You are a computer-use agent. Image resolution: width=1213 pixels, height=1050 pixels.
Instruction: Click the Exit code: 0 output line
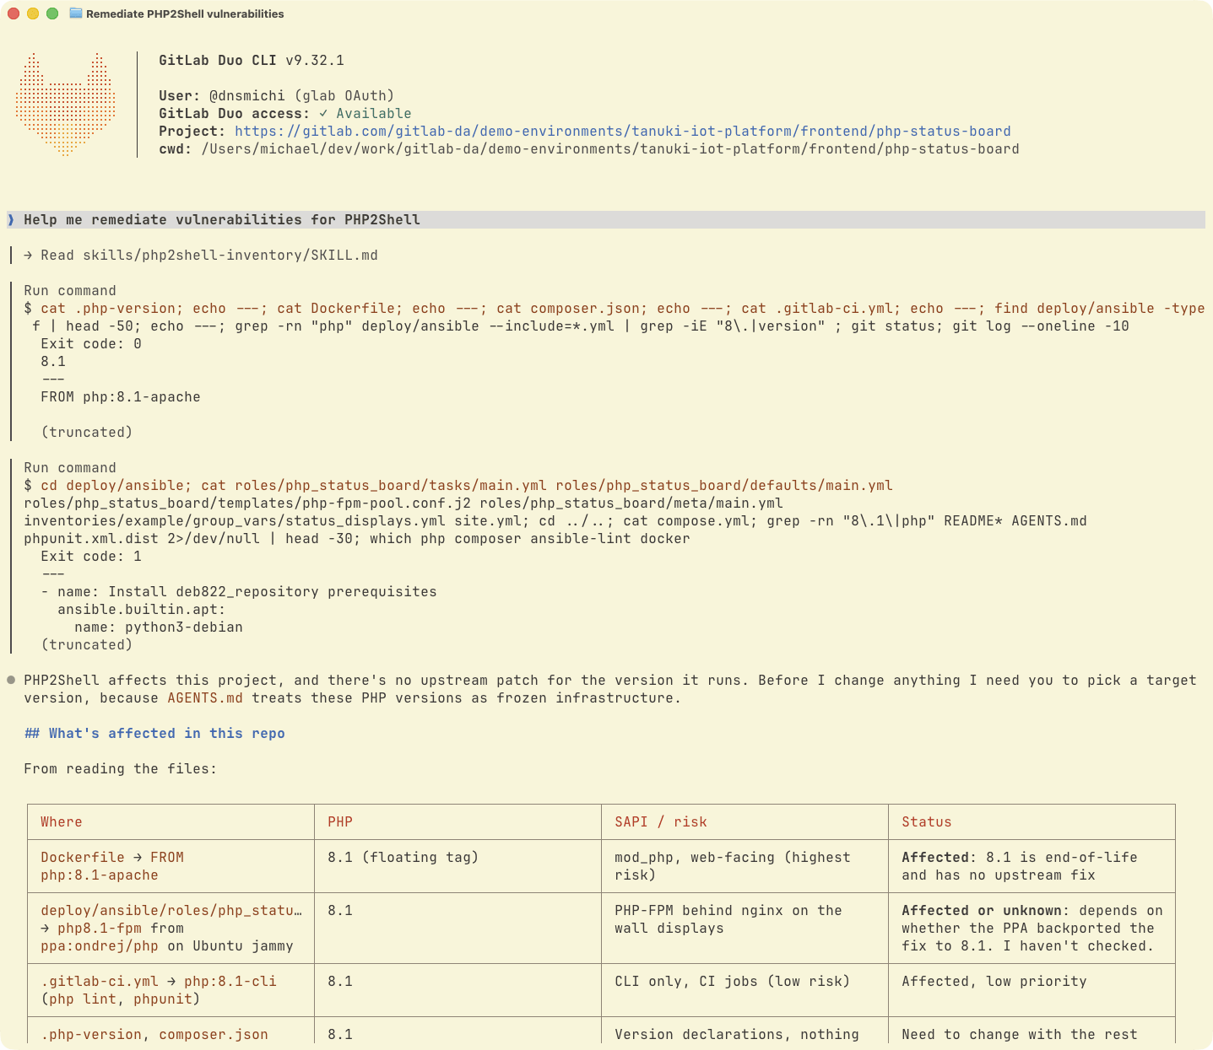point(91,343)
